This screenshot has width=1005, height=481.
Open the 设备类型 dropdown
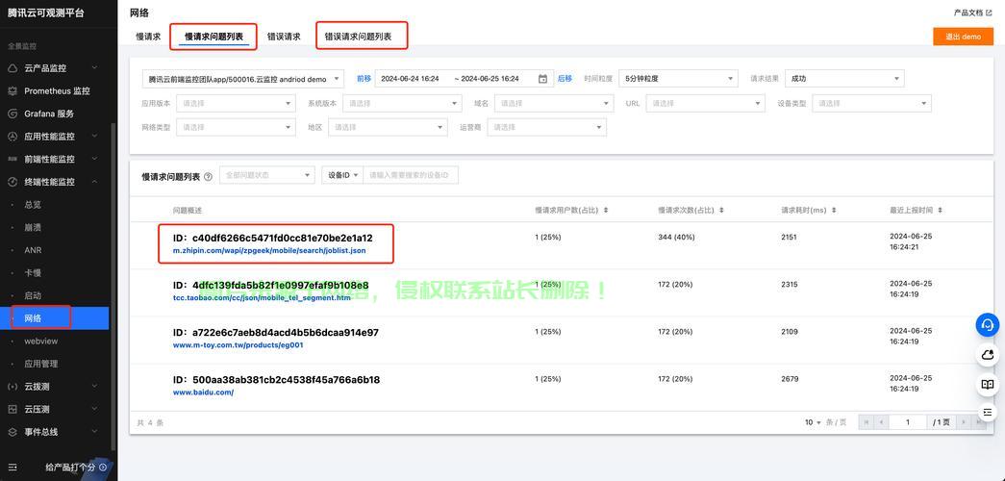coord(871,103)
